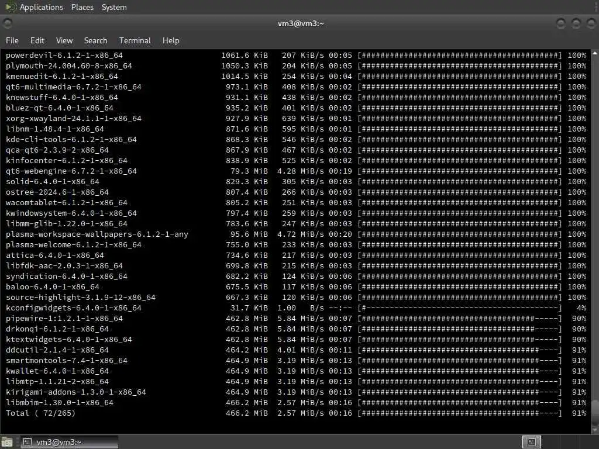The image size is (599, 449).
Task: Open the System panel menu
Action: click(x=114, y=7)
